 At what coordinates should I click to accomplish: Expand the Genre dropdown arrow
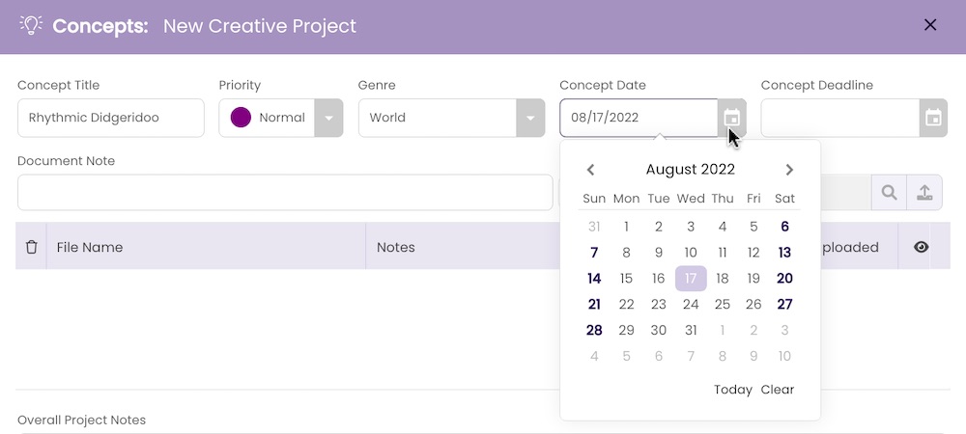530,118
